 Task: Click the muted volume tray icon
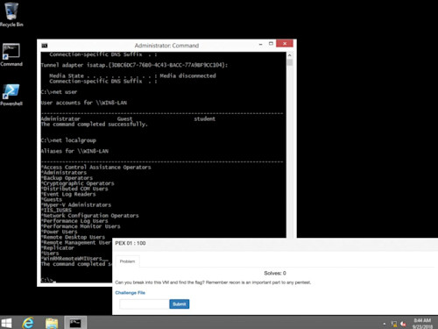tap(403, 324)
